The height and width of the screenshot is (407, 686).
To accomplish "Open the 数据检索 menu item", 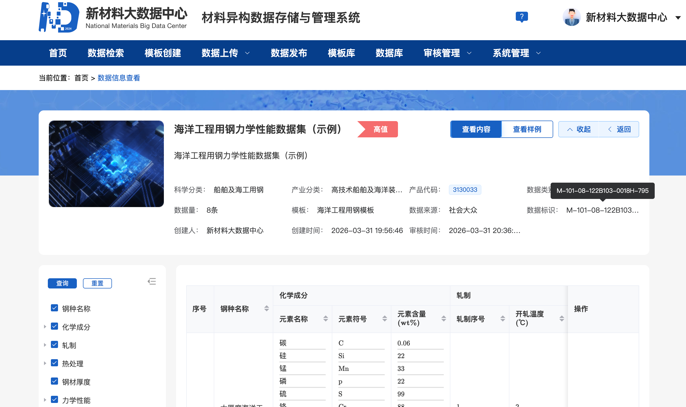I will point(106,53).
